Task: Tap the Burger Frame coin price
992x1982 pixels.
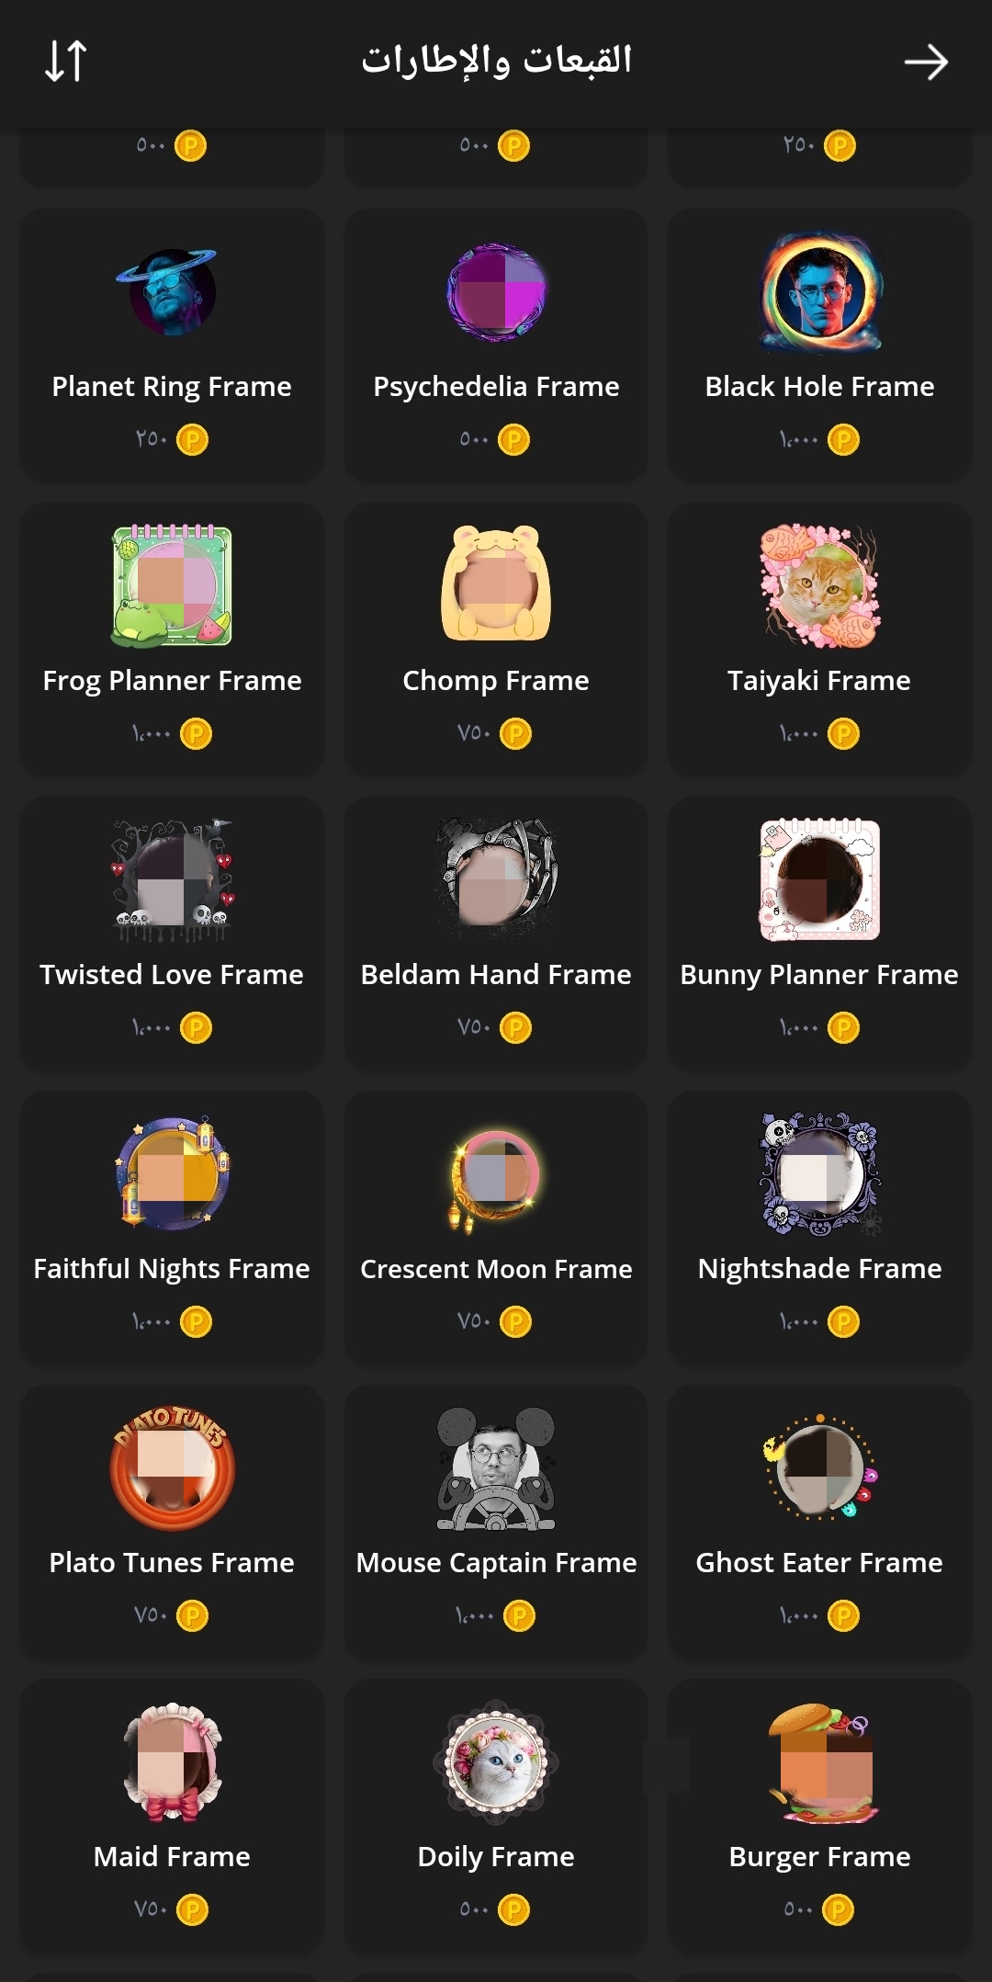Action: click(x=819, y=1909)
